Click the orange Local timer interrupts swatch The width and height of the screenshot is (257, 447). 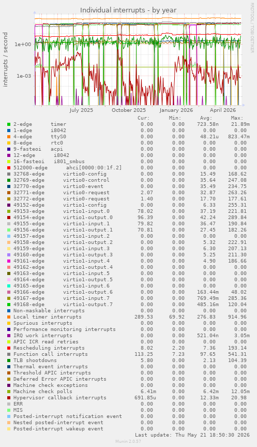[9, 317]
